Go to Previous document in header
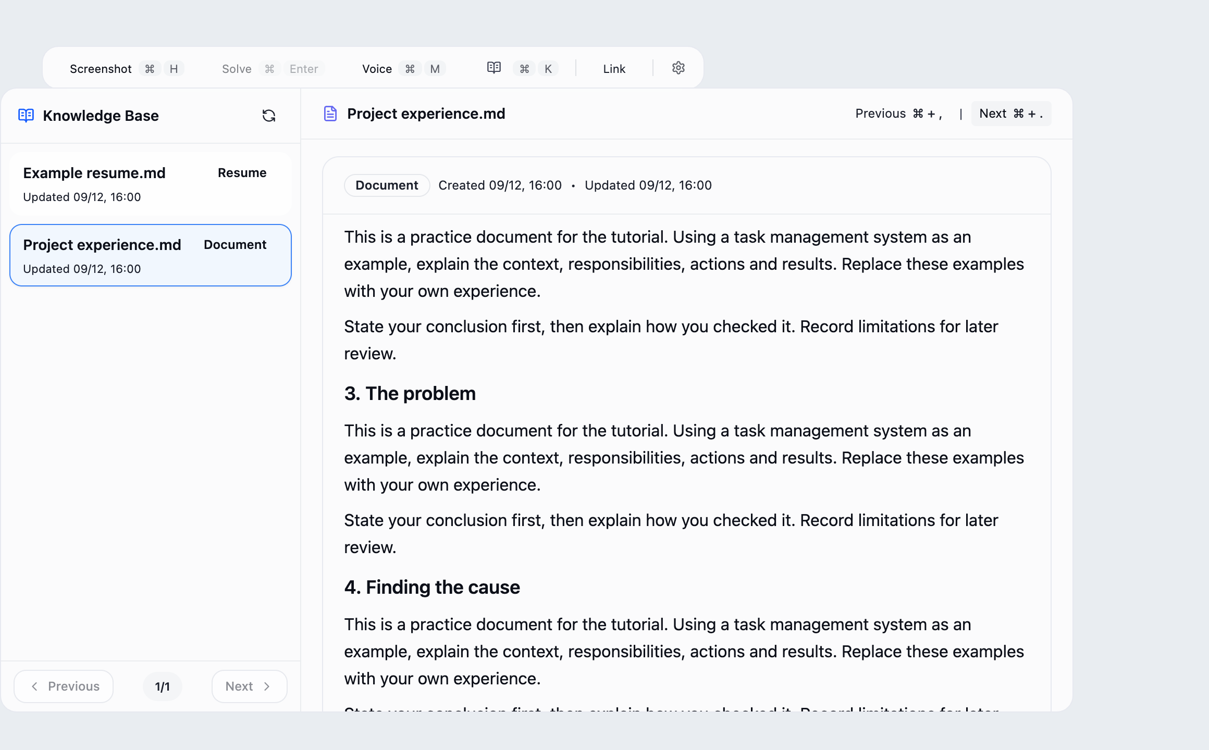The image size is (1209, 750). 899,114
